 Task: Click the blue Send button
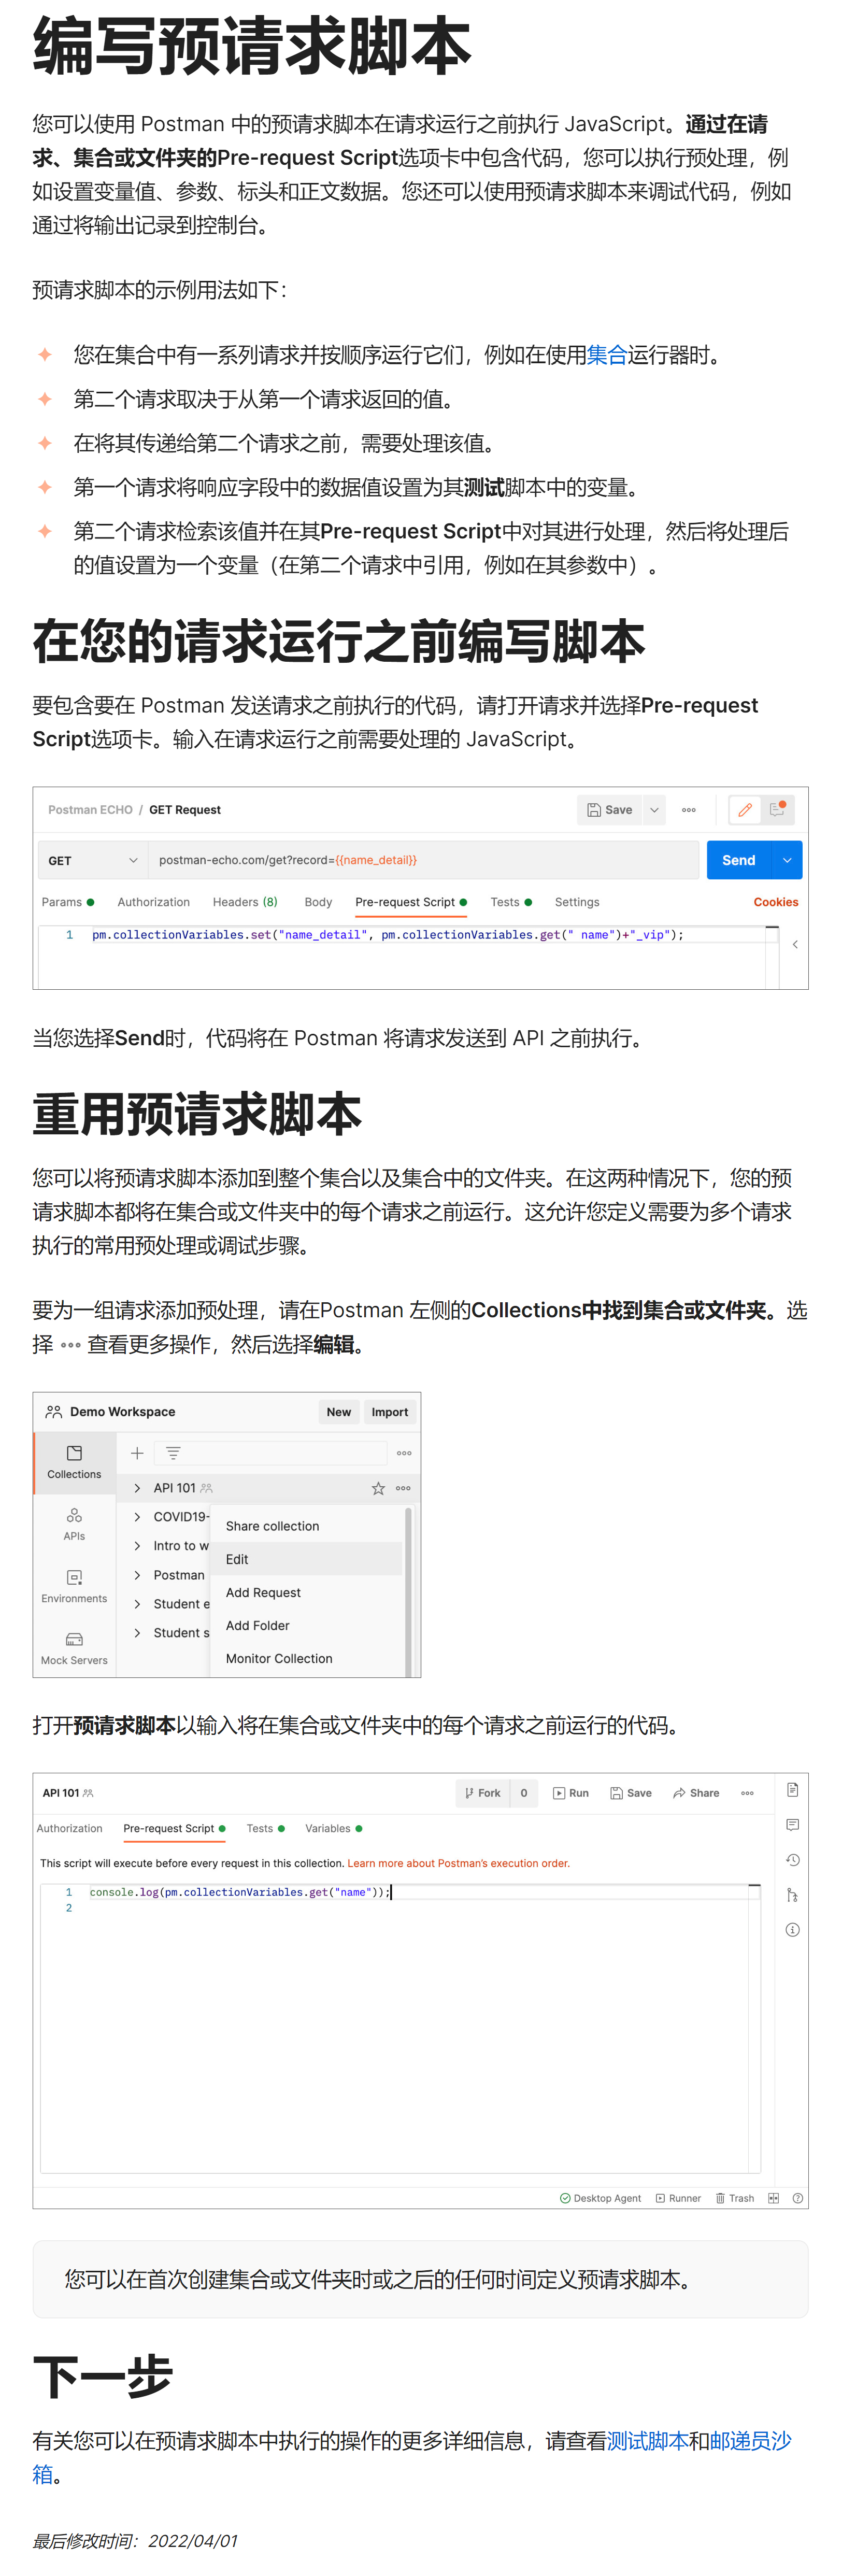739,860
